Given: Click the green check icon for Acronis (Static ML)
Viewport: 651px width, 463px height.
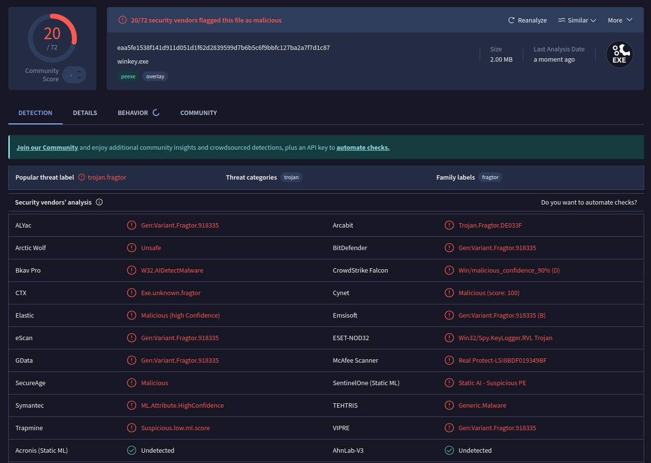Looking at the screenshot, I should [132, 450].
